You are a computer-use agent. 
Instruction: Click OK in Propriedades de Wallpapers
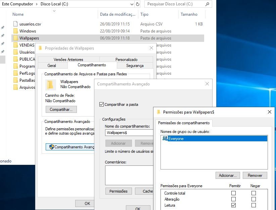coord(85,203)
